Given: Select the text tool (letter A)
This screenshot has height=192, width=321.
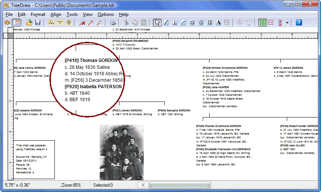Looking at the screenshot, I should [x=219, y=22].
